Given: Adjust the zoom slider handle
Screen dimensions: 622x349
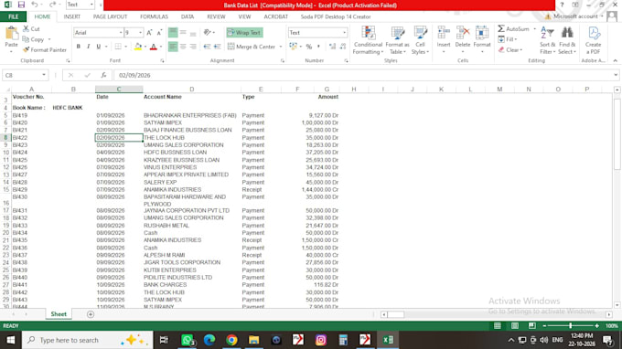Looking at the screenshot, I should [x=571, y=325].
